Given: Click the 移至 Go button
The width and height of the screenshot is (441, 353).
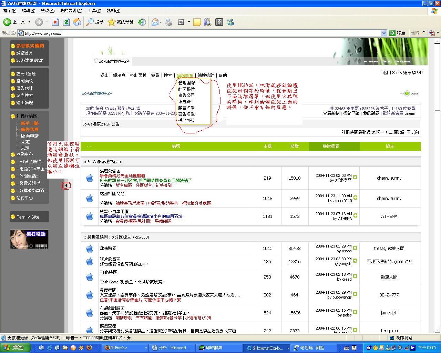Looking at the screenshot, I should [x=397, y=33].
